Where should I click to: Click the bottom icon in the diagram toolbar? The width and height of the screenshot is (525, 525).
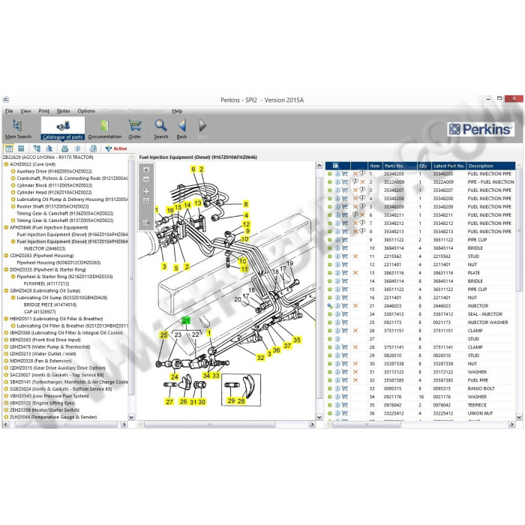(x=146, y=222)
